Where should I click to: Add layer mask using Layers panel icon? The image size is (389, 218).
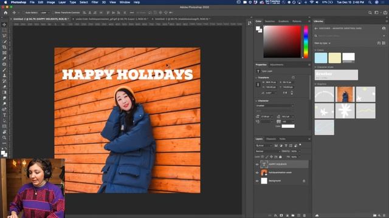281,216
